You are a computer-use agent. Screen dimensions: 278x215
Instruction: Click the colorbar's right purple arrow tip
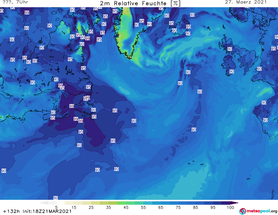point(234,203)
